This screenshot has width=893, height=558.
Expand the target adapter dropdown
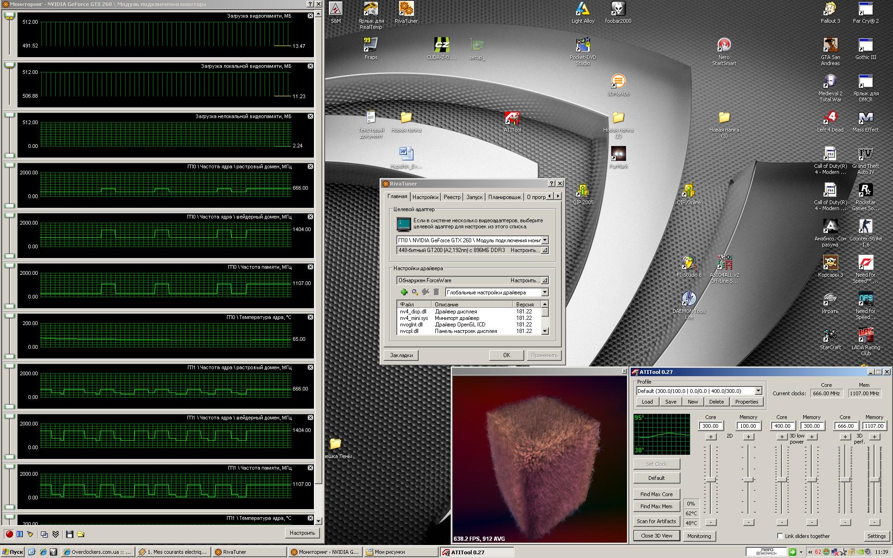(545, 240)
